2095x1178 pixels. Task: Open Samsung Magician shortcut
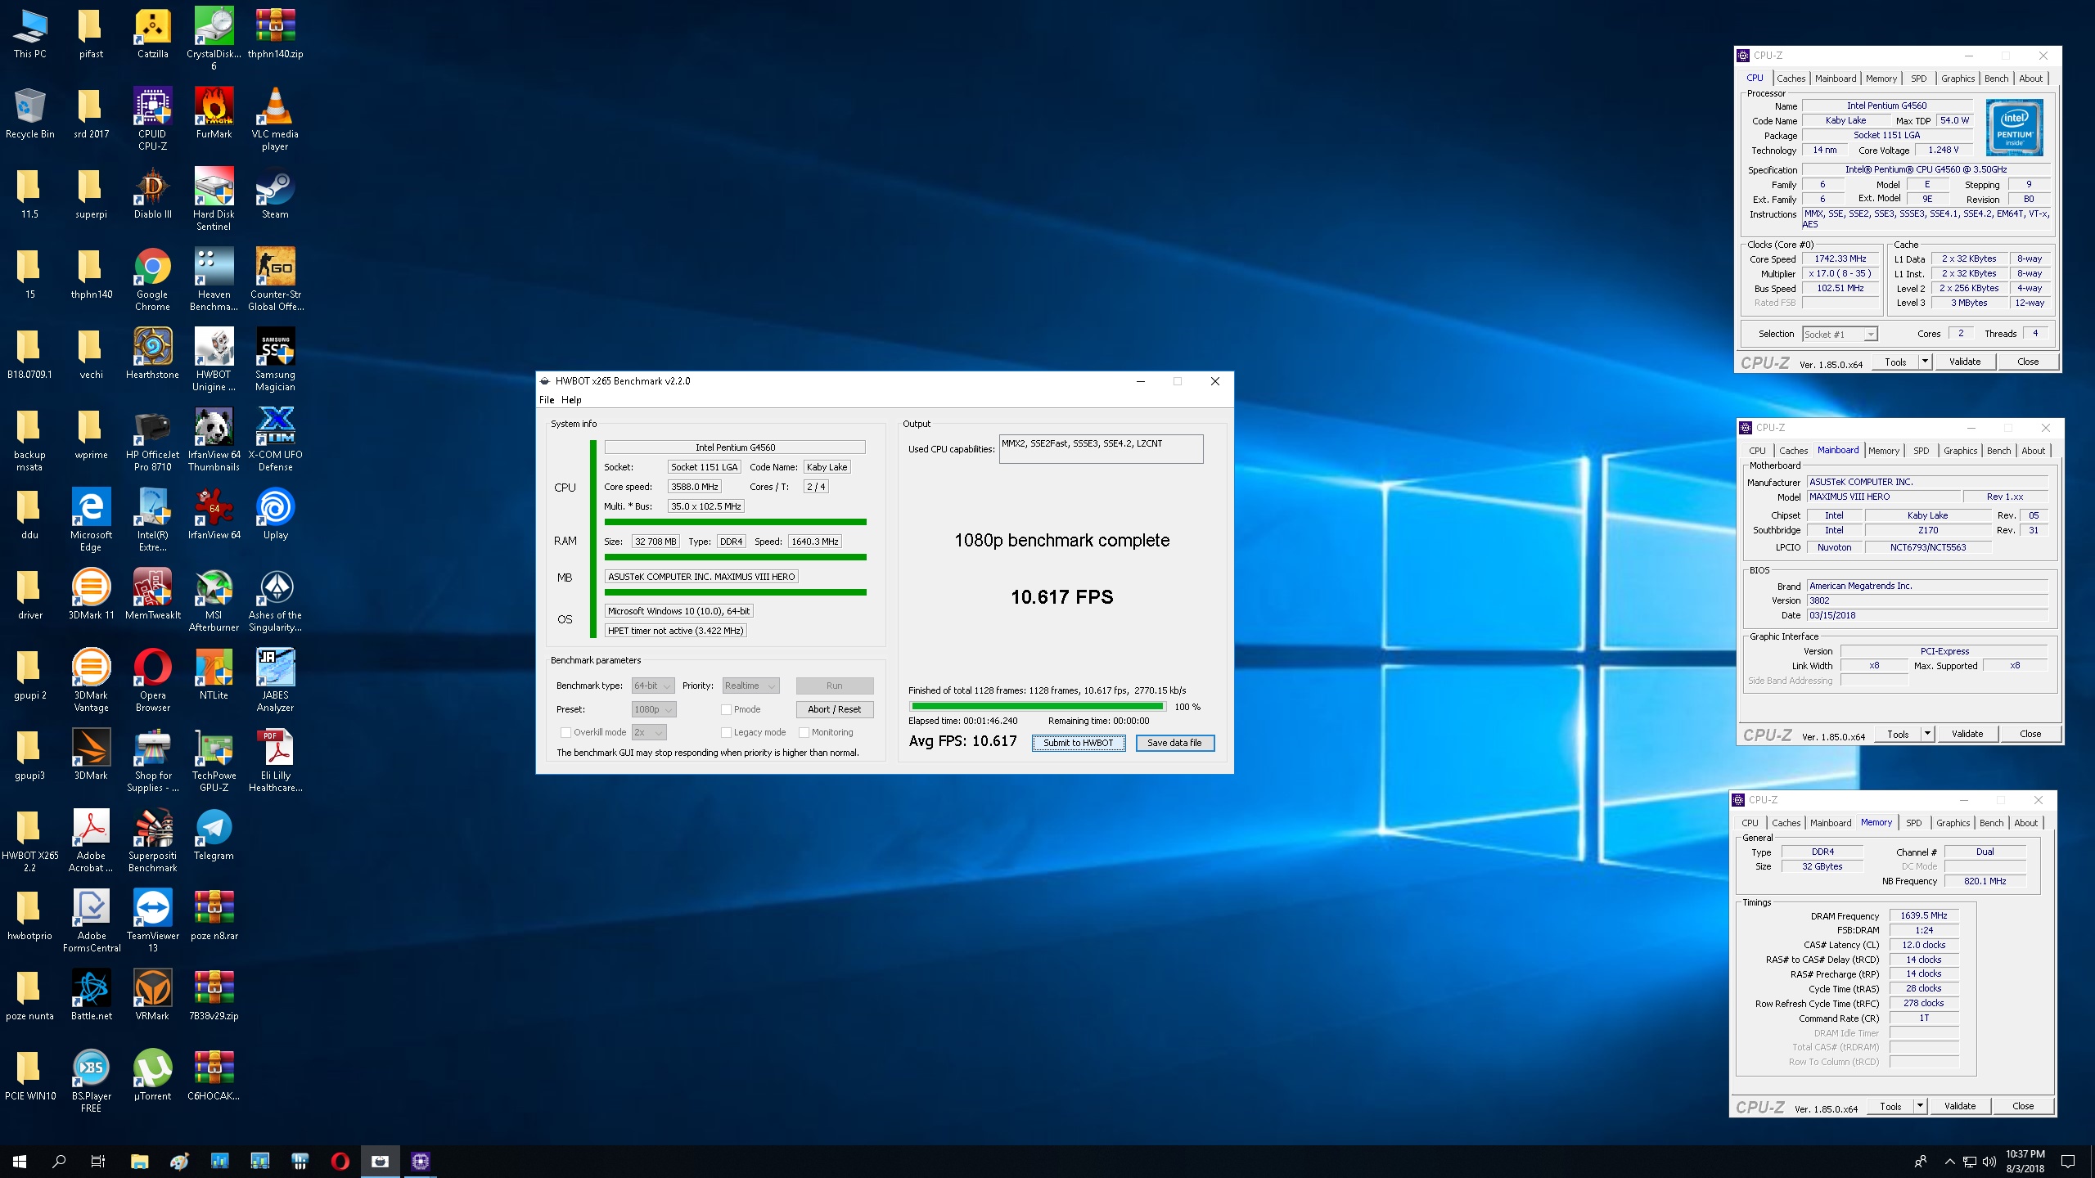click(x=275, y=360)
